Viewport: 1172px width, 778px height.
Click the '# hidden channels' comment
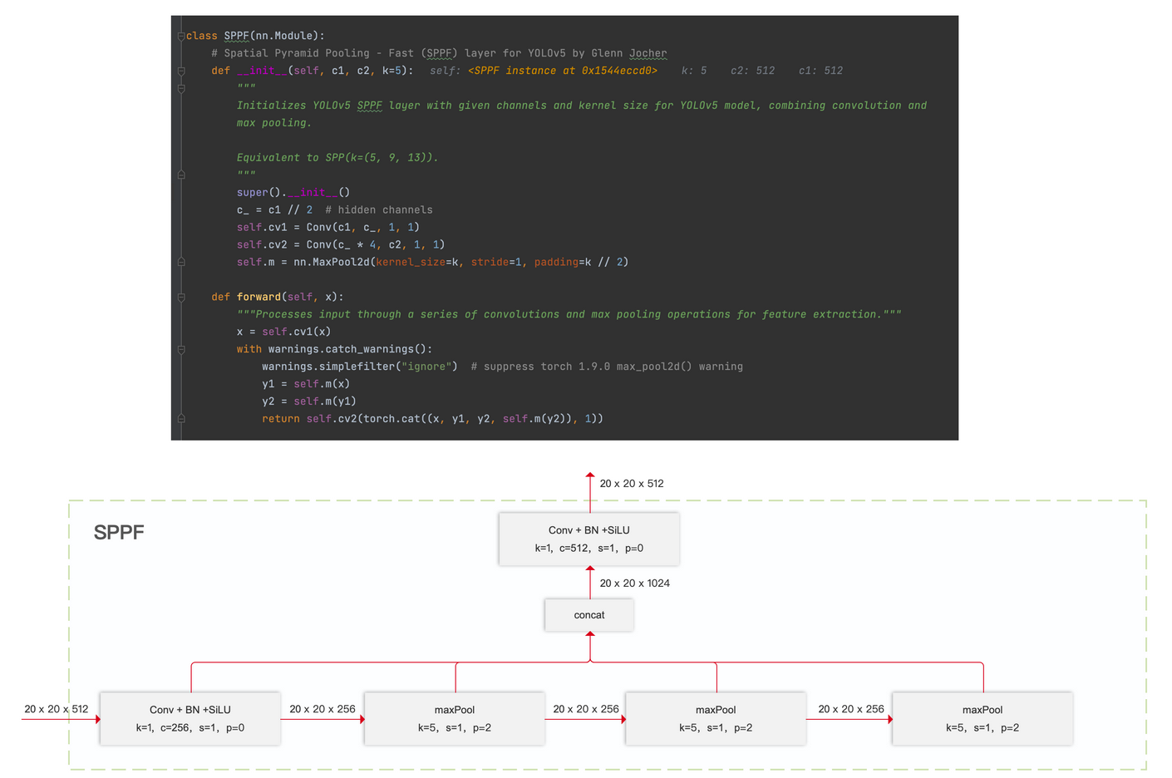tap(379, 209)
